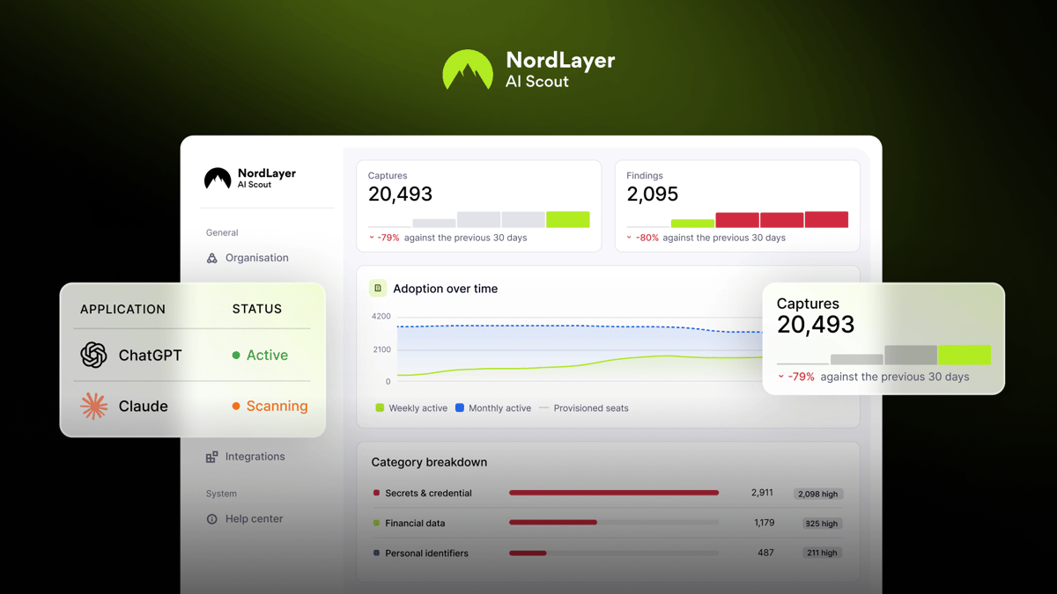The image size is (1057, 594).
Task: Open Integrations in the sidebar
Action: 246,457
